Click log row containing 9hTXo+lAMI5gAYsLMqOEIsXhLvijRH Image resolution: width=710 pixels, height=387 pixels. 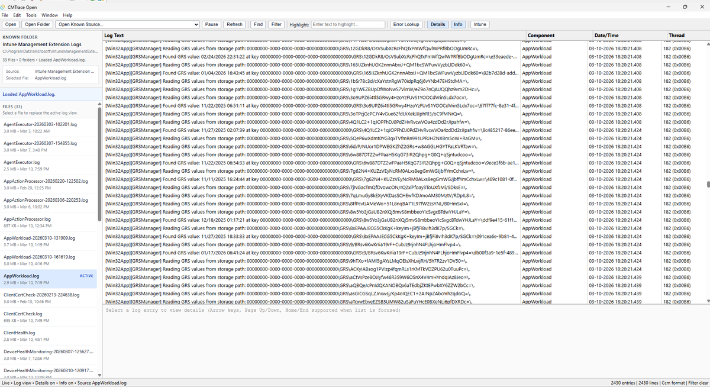[404, 260]
